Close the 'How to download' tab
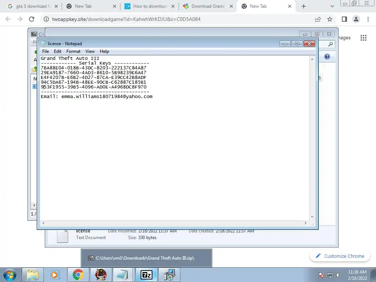 point(173,7)
